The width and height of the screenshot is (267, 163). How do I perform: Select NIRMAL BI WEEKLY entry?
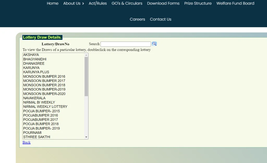coord(53,102)
